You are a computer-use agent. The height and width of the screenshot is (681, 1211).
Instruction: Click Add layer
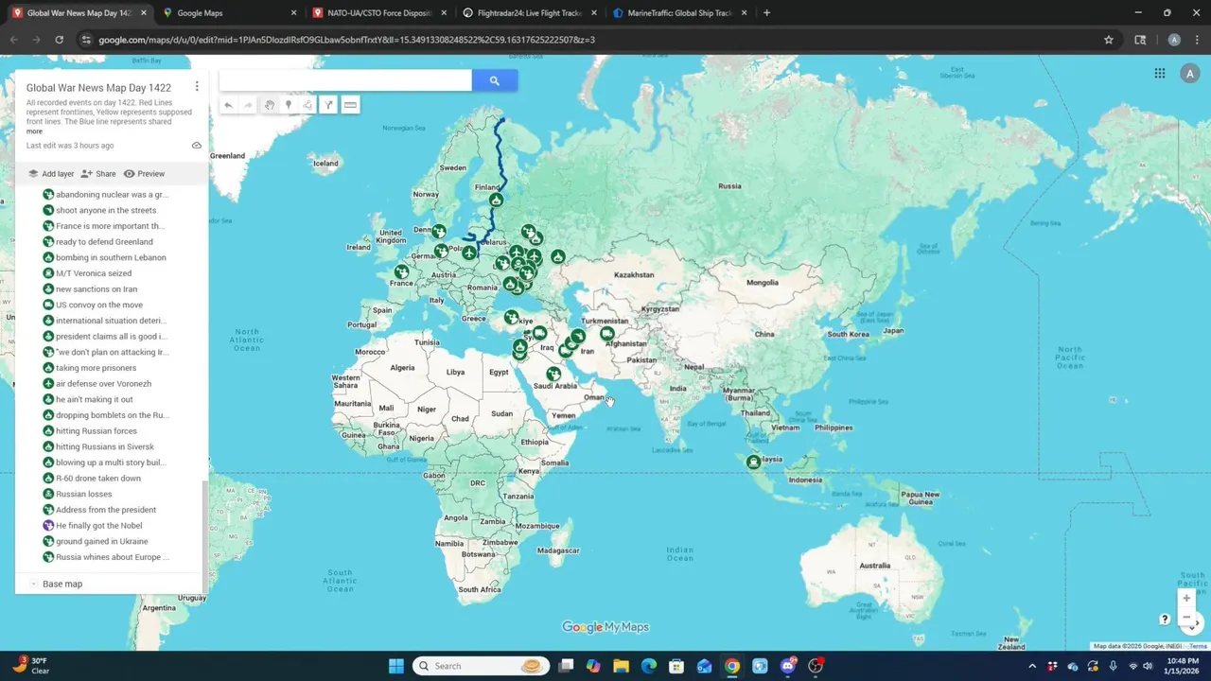point(50,174)
